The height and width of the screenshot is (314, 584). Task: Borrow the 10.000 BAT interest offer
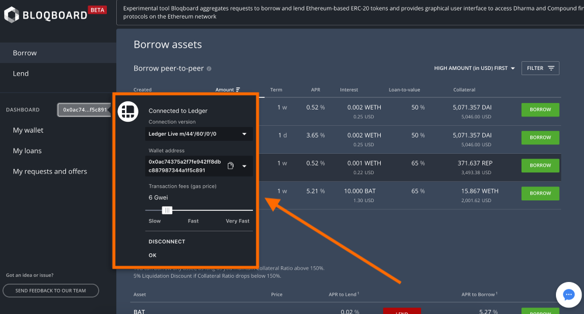(540, 193)
